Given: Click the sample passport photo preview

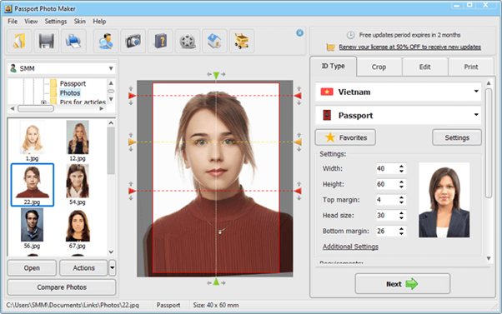Looking at the screenshot, I should coord(444,200).
